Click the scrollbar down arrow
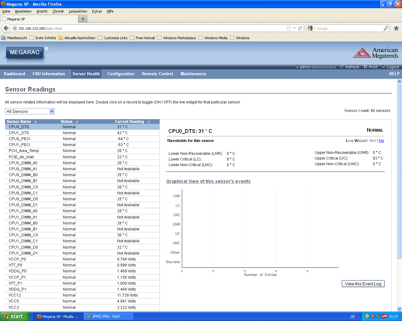 [399, 309]
